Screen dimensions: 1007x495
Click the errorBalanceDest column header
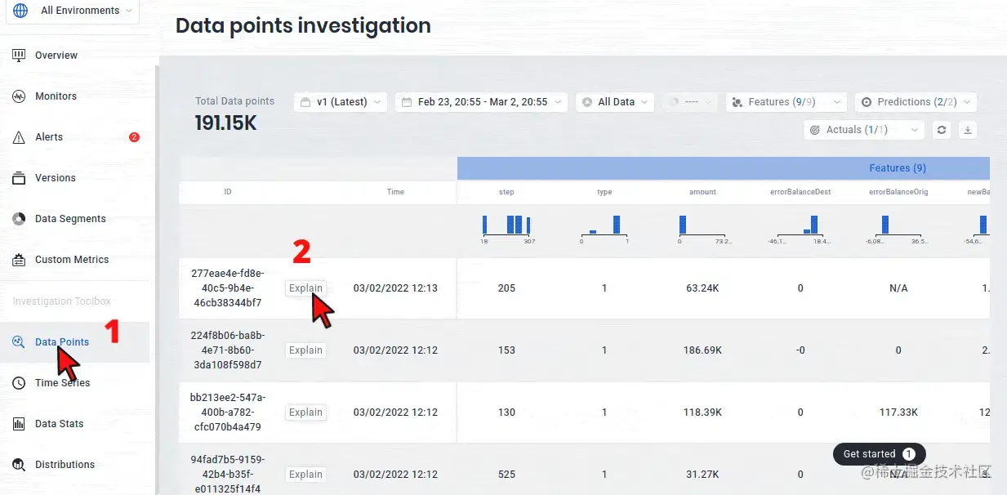(800, 192)
